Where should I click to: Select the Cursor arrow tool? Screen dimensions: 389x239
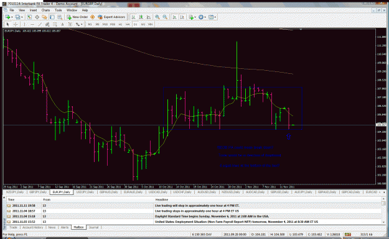coord(7,24)
